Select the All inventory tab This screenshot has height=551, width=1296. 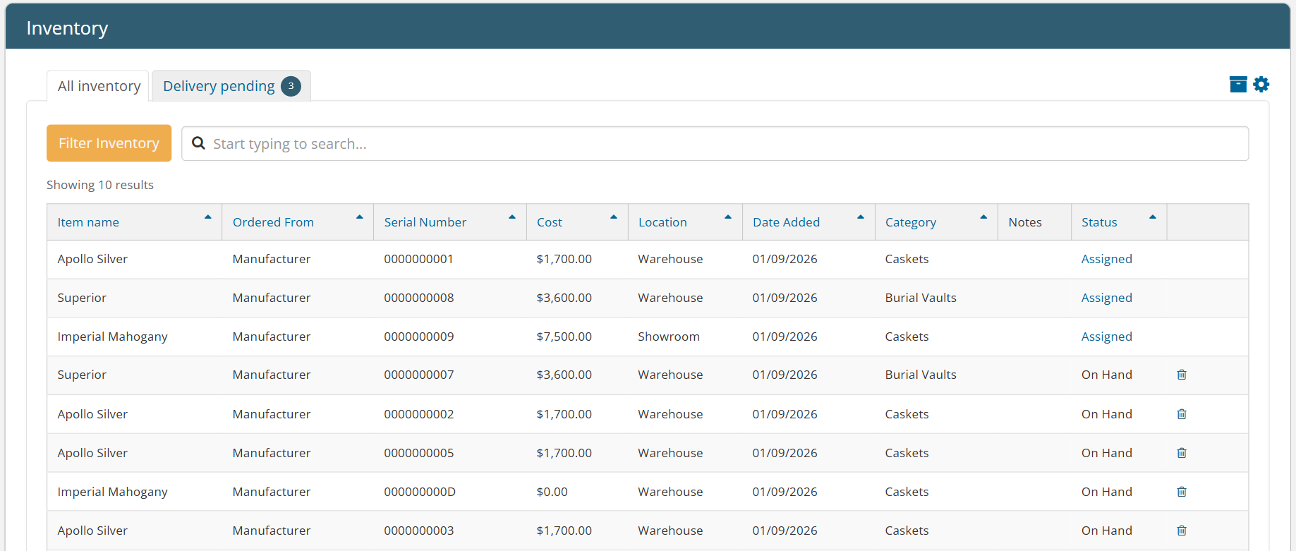click(x=99, y=86)
